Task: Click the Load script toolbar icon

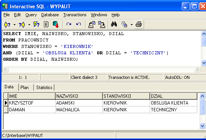Action: [92, 25]
